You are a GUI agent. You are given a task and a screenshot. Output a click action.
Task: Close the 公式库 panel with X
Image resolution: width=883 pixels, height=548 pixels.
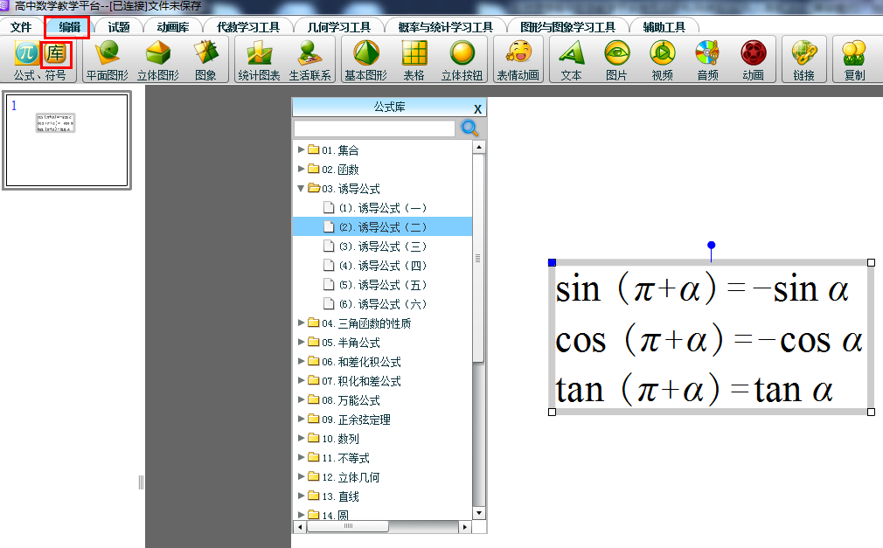(x=477, y=108)
